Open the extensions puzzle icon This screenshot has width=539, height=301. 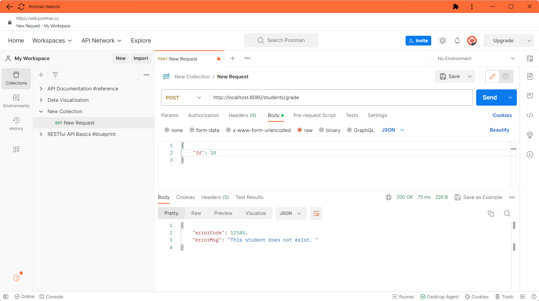click(456, 7)
